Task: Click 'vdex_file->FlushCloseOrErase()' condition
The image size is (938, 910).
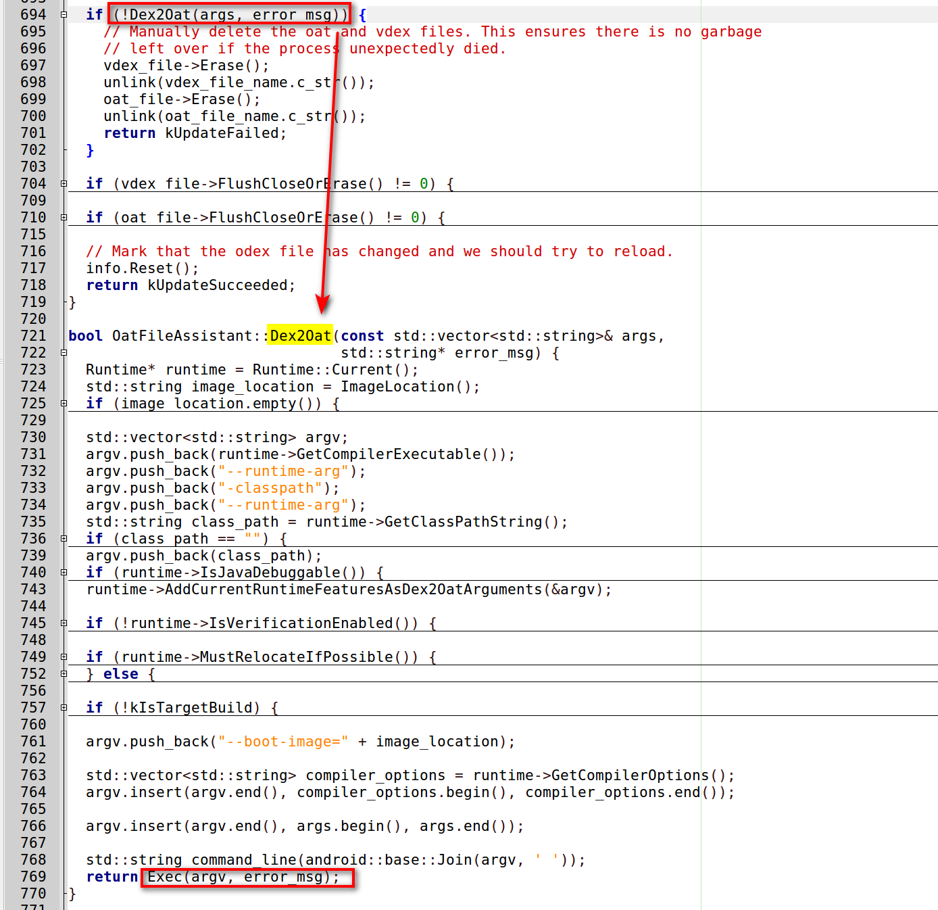Action: [253, 184]
